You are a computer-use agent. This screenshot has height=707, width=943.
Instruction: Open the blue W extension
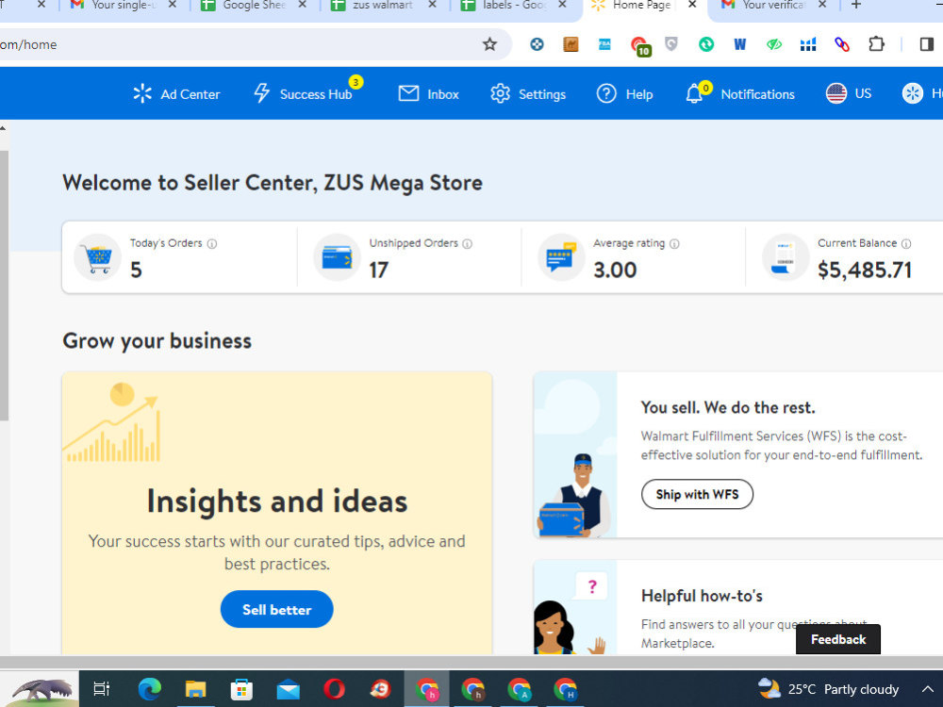739,44
